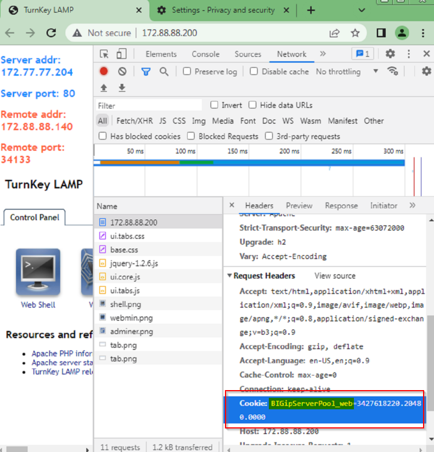Select the Control Panel tab
Screen dimensions: 434x452
(35, 218)
